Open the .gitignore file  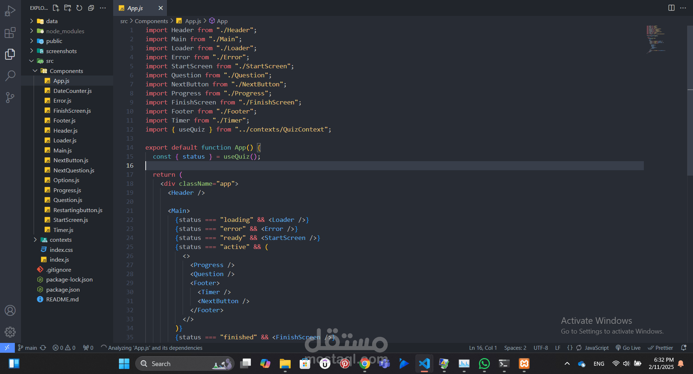59,270
